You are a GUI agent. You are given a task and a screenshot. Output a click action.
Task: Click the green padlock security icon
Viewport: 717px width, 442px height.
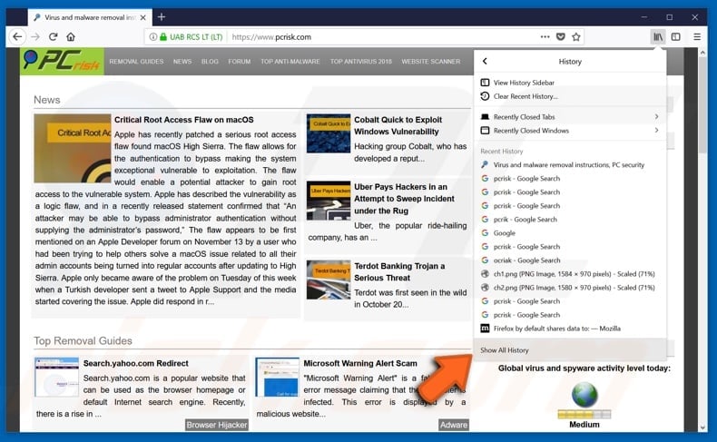(x=163, y=36)
